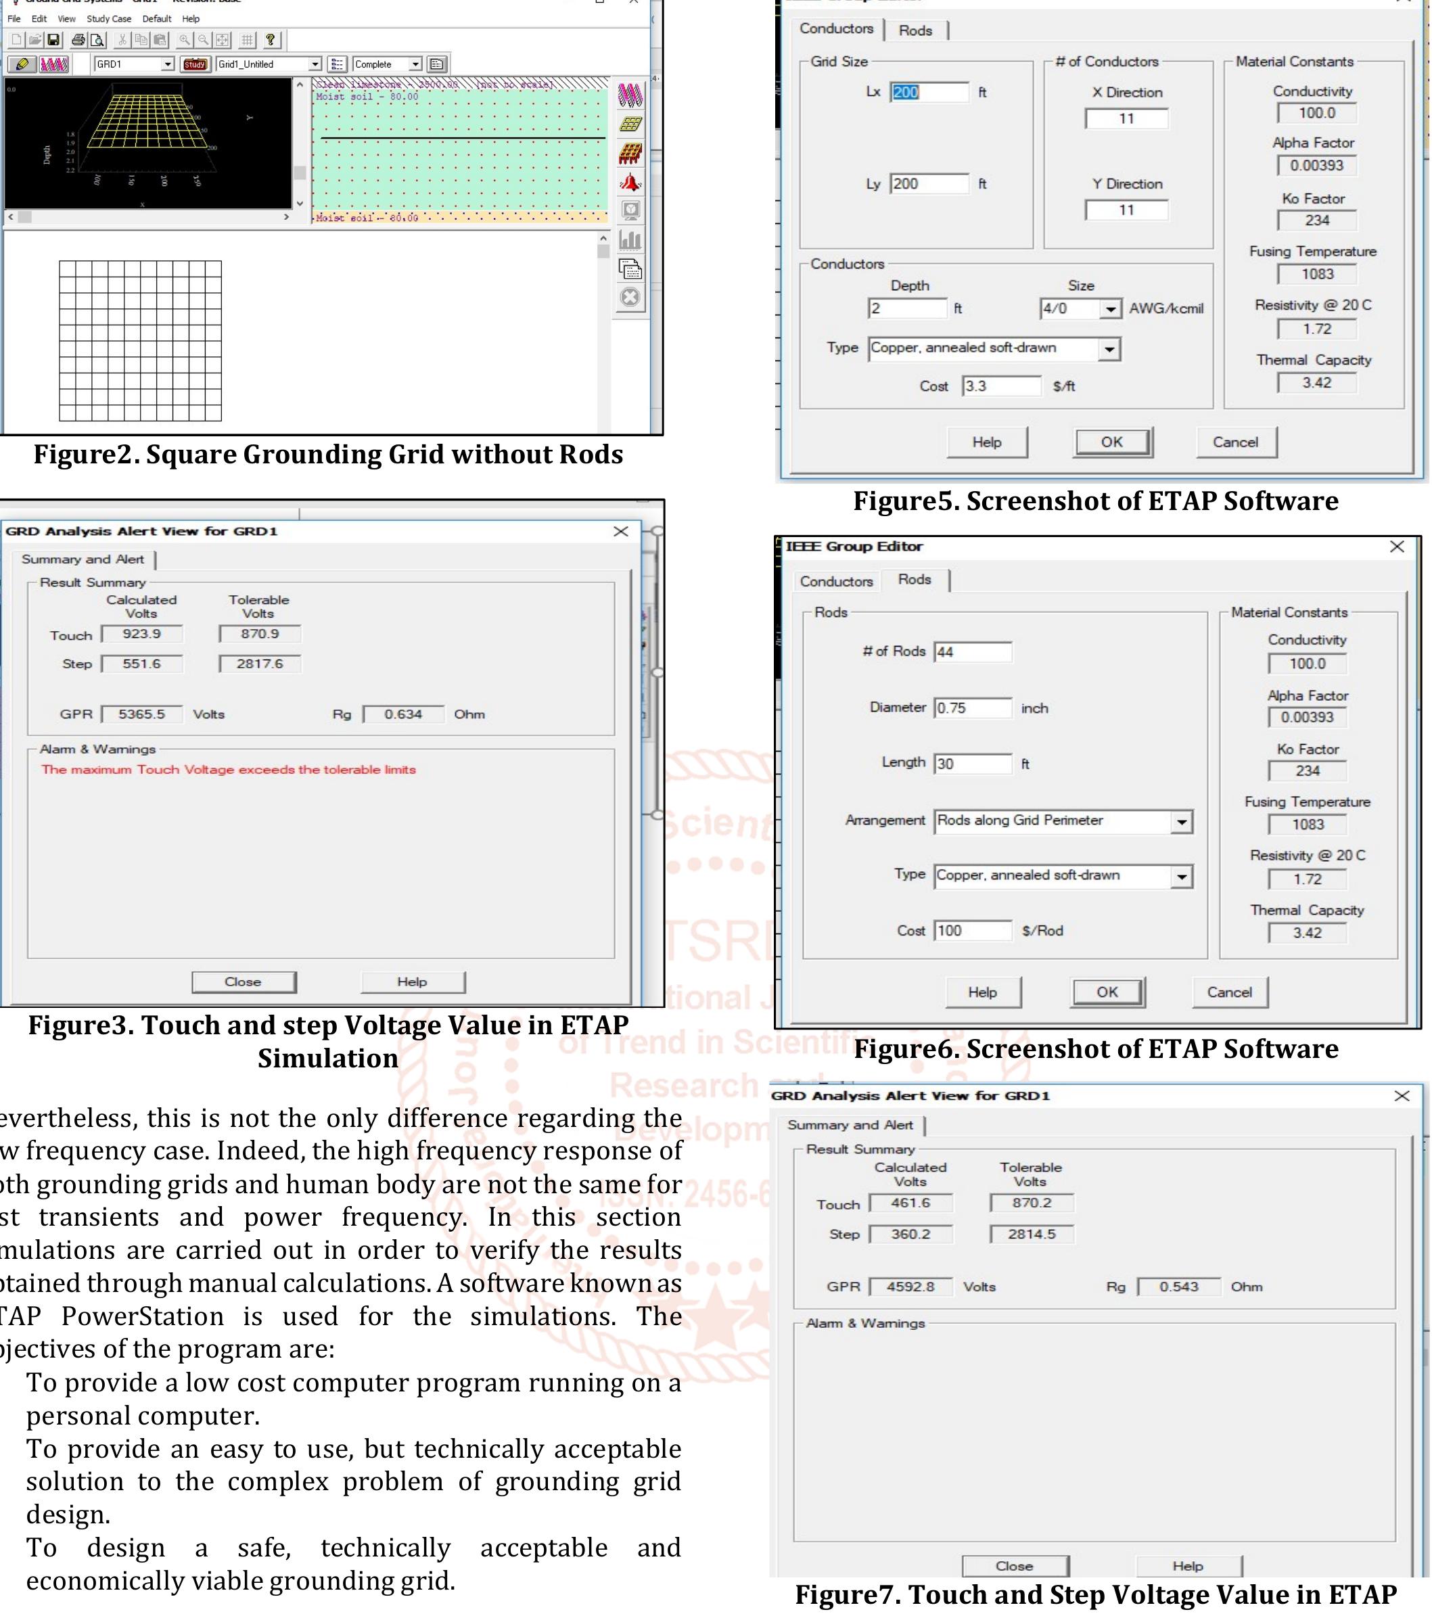The image size is (1432, 1616).
Task: Select the grid conductor icon in the side toolbar
Action: coord(630,124)
